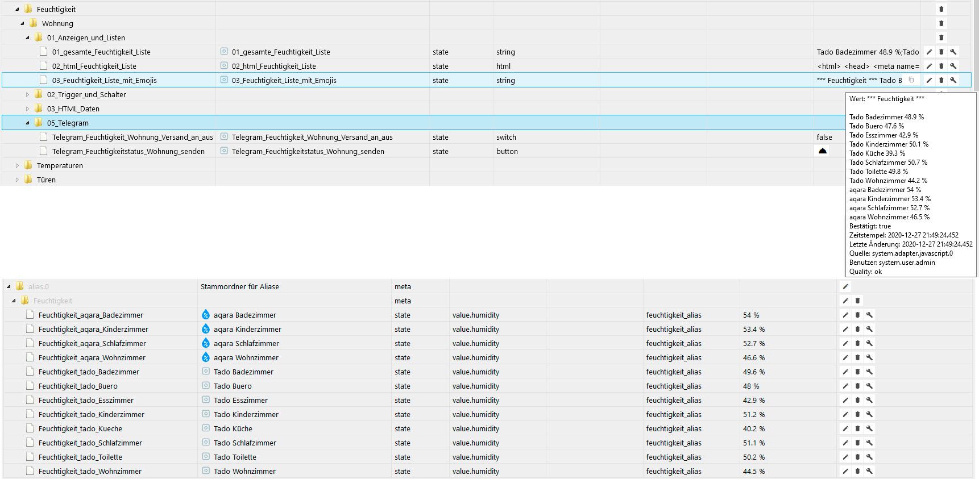Open wrench settings for 03_Feuchtigkeit_Liste_mit_Emojis

click(953, 80)
